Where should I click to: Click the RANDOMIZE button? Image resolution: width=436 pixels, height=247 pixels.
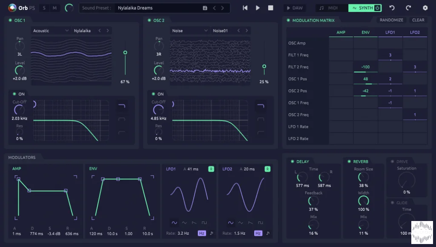coord(392,20)
